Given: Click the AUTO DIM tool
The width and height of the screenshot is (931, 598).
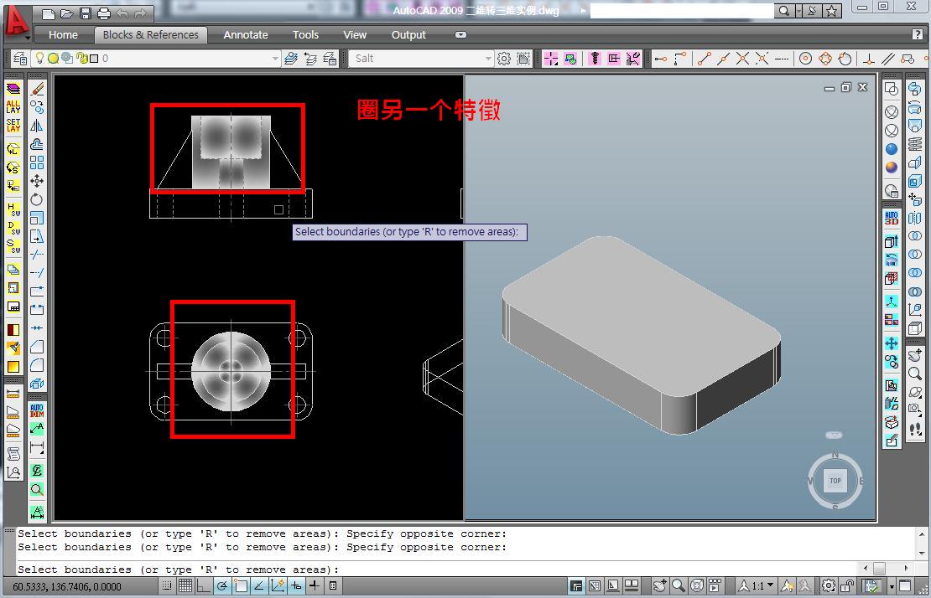Looking at the screenshot, I should pyautogui.click(x=37, y=410).
